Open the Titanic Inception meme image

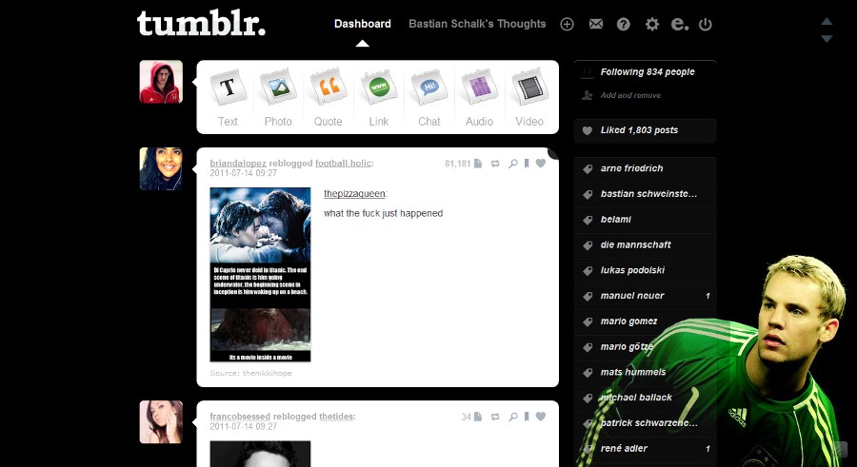[x=260, y=275]
